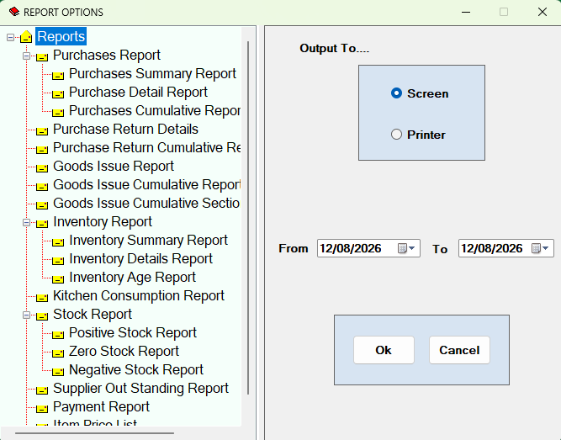Click the Purchases Cumulative Report folder icon
Image resolution: width=561 pixels, height=440 pixels.
tap(58, 113)
